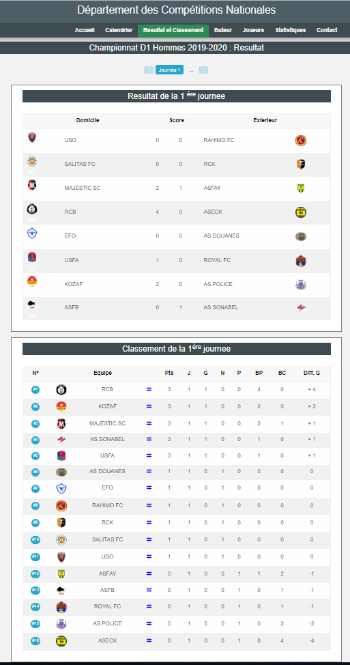Go to the next matchday arrow
Screen dimensions: 350x665
(203, 70)
